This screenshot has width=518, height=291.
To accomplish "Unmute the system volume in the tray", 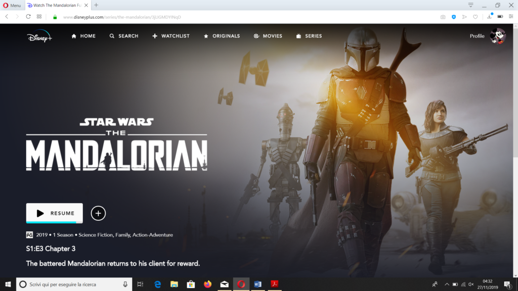I will pos(470,284).
